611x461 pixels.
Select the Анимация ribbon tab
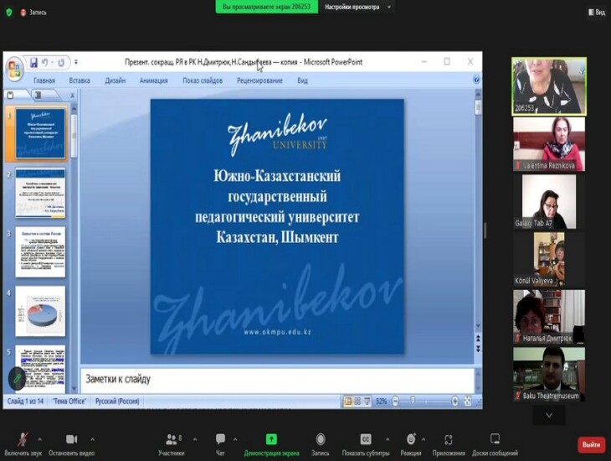tap(153, 80)
